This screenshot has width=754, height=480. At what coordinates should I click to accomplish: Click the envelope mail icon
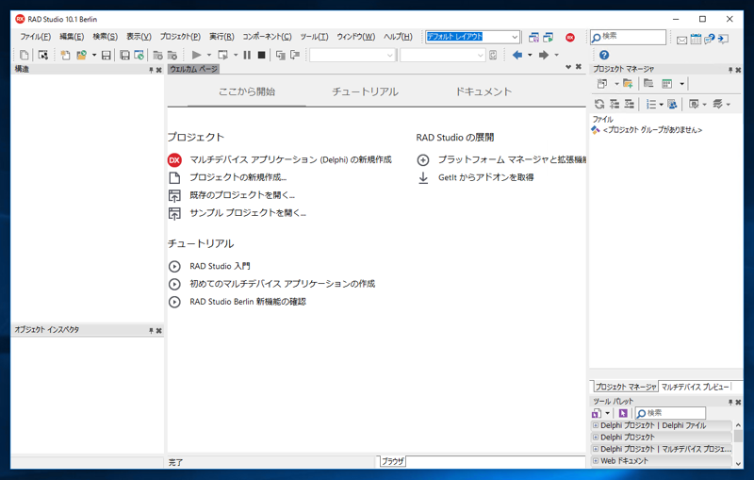[681, 40]
